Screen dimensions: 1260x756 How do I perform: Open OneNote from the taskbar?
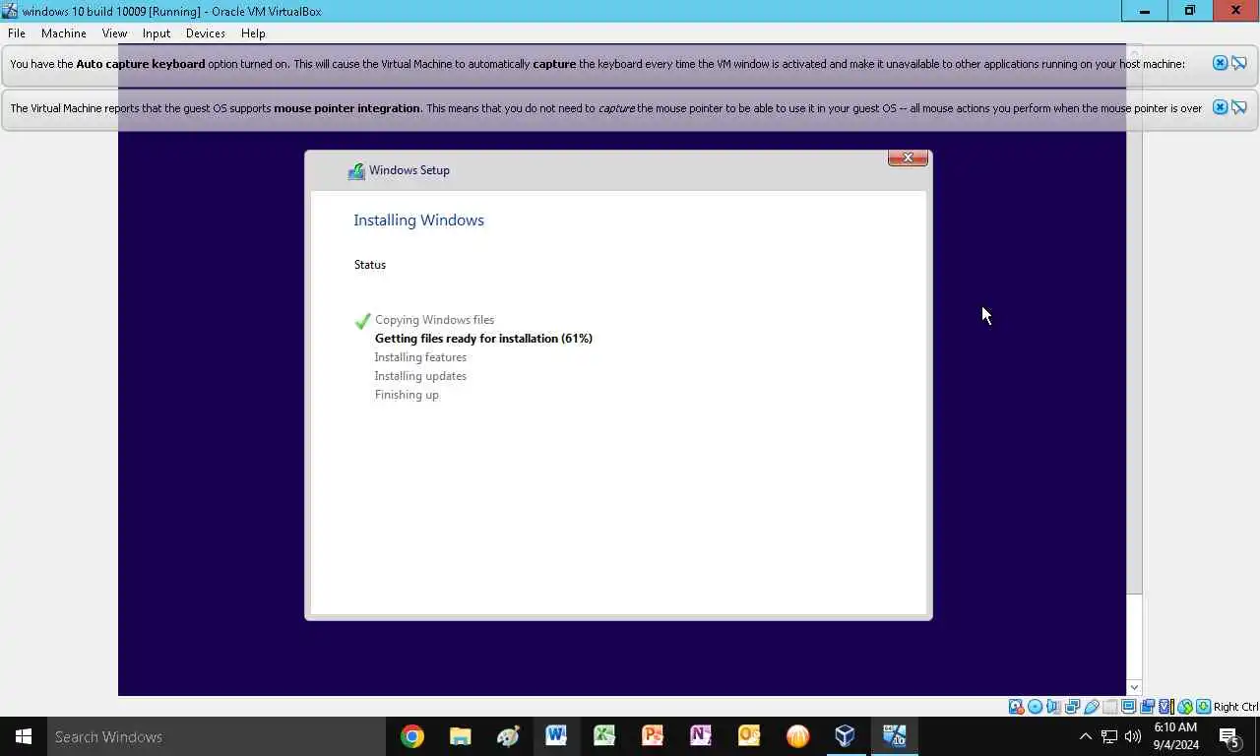click(x=701, y=736)
